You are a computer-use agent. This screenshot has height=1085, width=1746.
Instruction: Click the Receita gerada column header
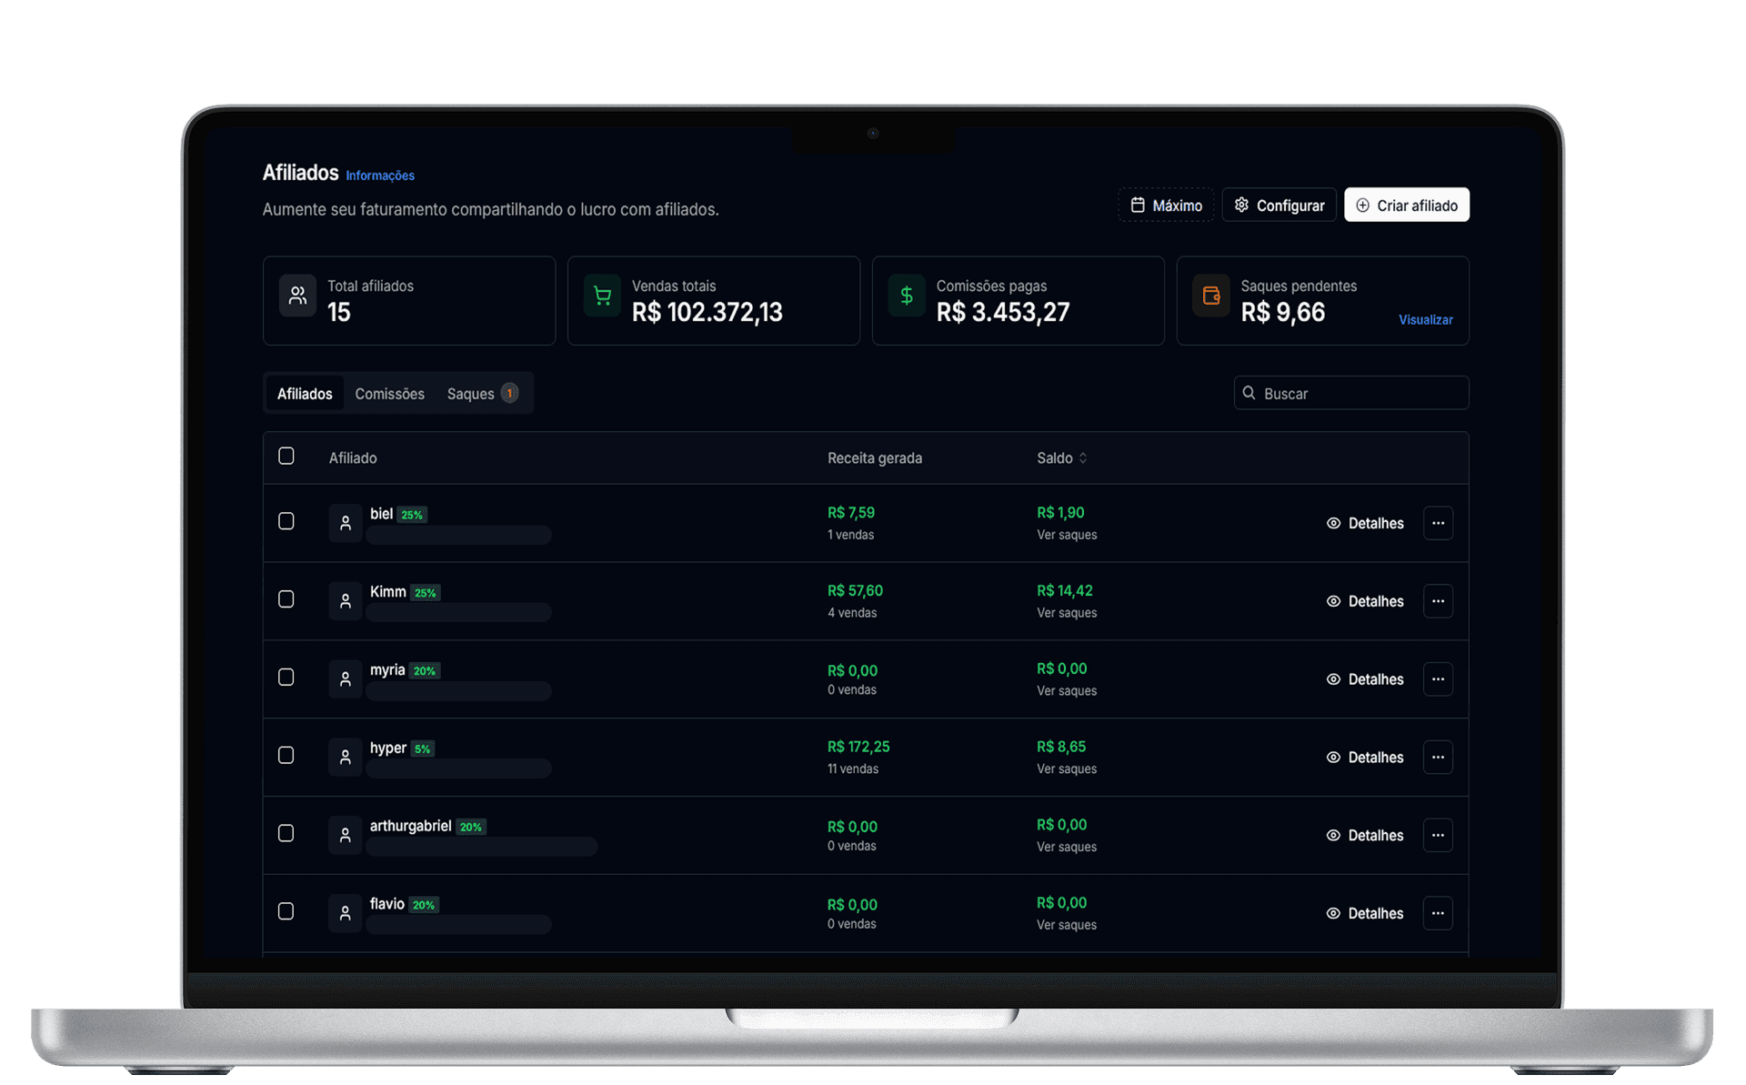[x=875, y=458]
